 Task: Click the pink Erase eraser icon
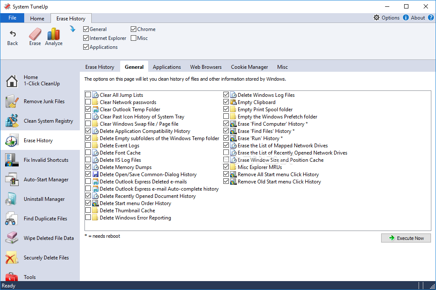tap(35, 34)
